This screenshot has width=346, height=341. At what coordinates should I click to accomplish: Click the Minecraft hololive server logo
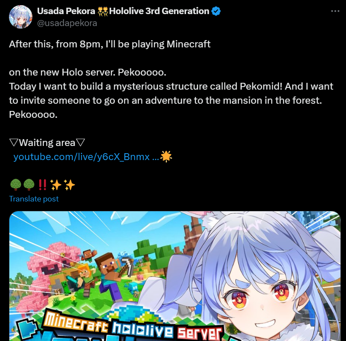(133, 324)
